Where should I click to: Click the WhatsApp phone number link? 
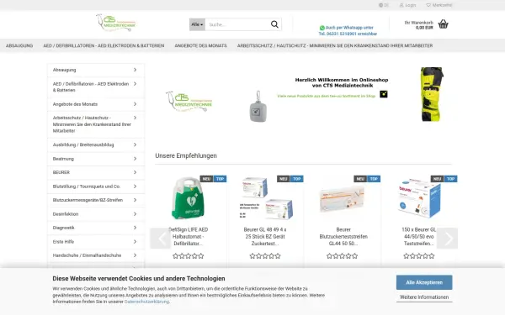pyautogui.click(x=348, y=34)
